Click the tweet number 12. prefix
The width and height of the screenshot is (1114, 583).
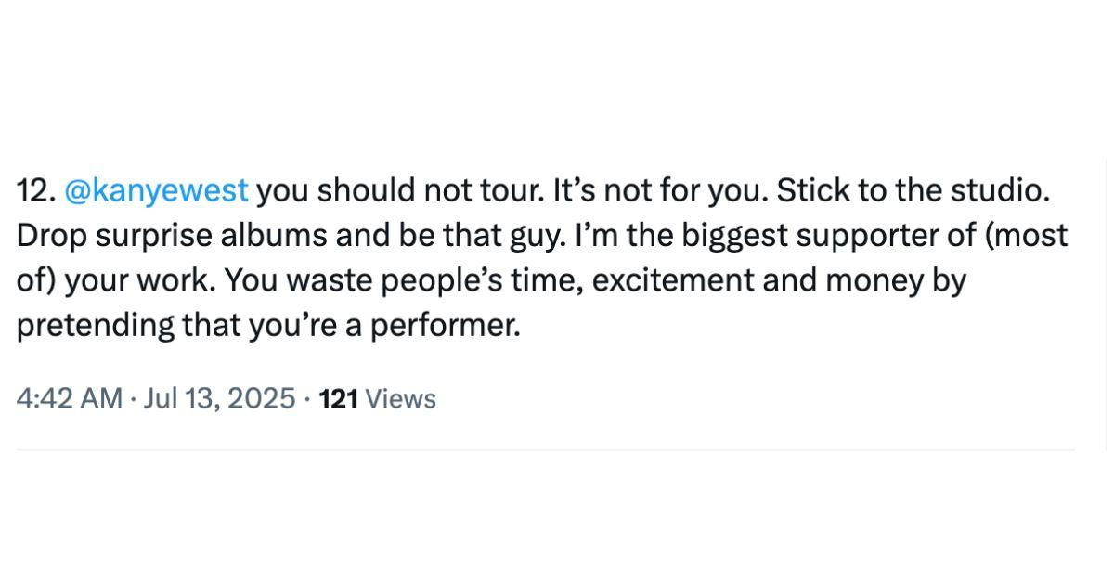(x=36, y=191)
